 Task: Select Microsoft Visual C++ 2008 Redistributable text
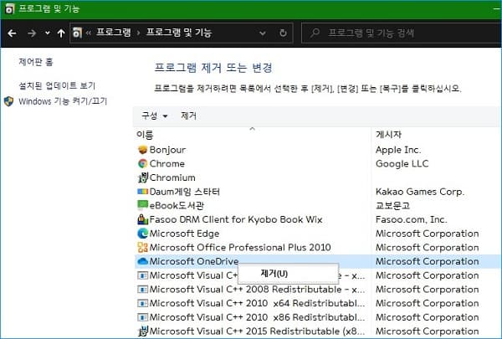[x=257, y=290]
